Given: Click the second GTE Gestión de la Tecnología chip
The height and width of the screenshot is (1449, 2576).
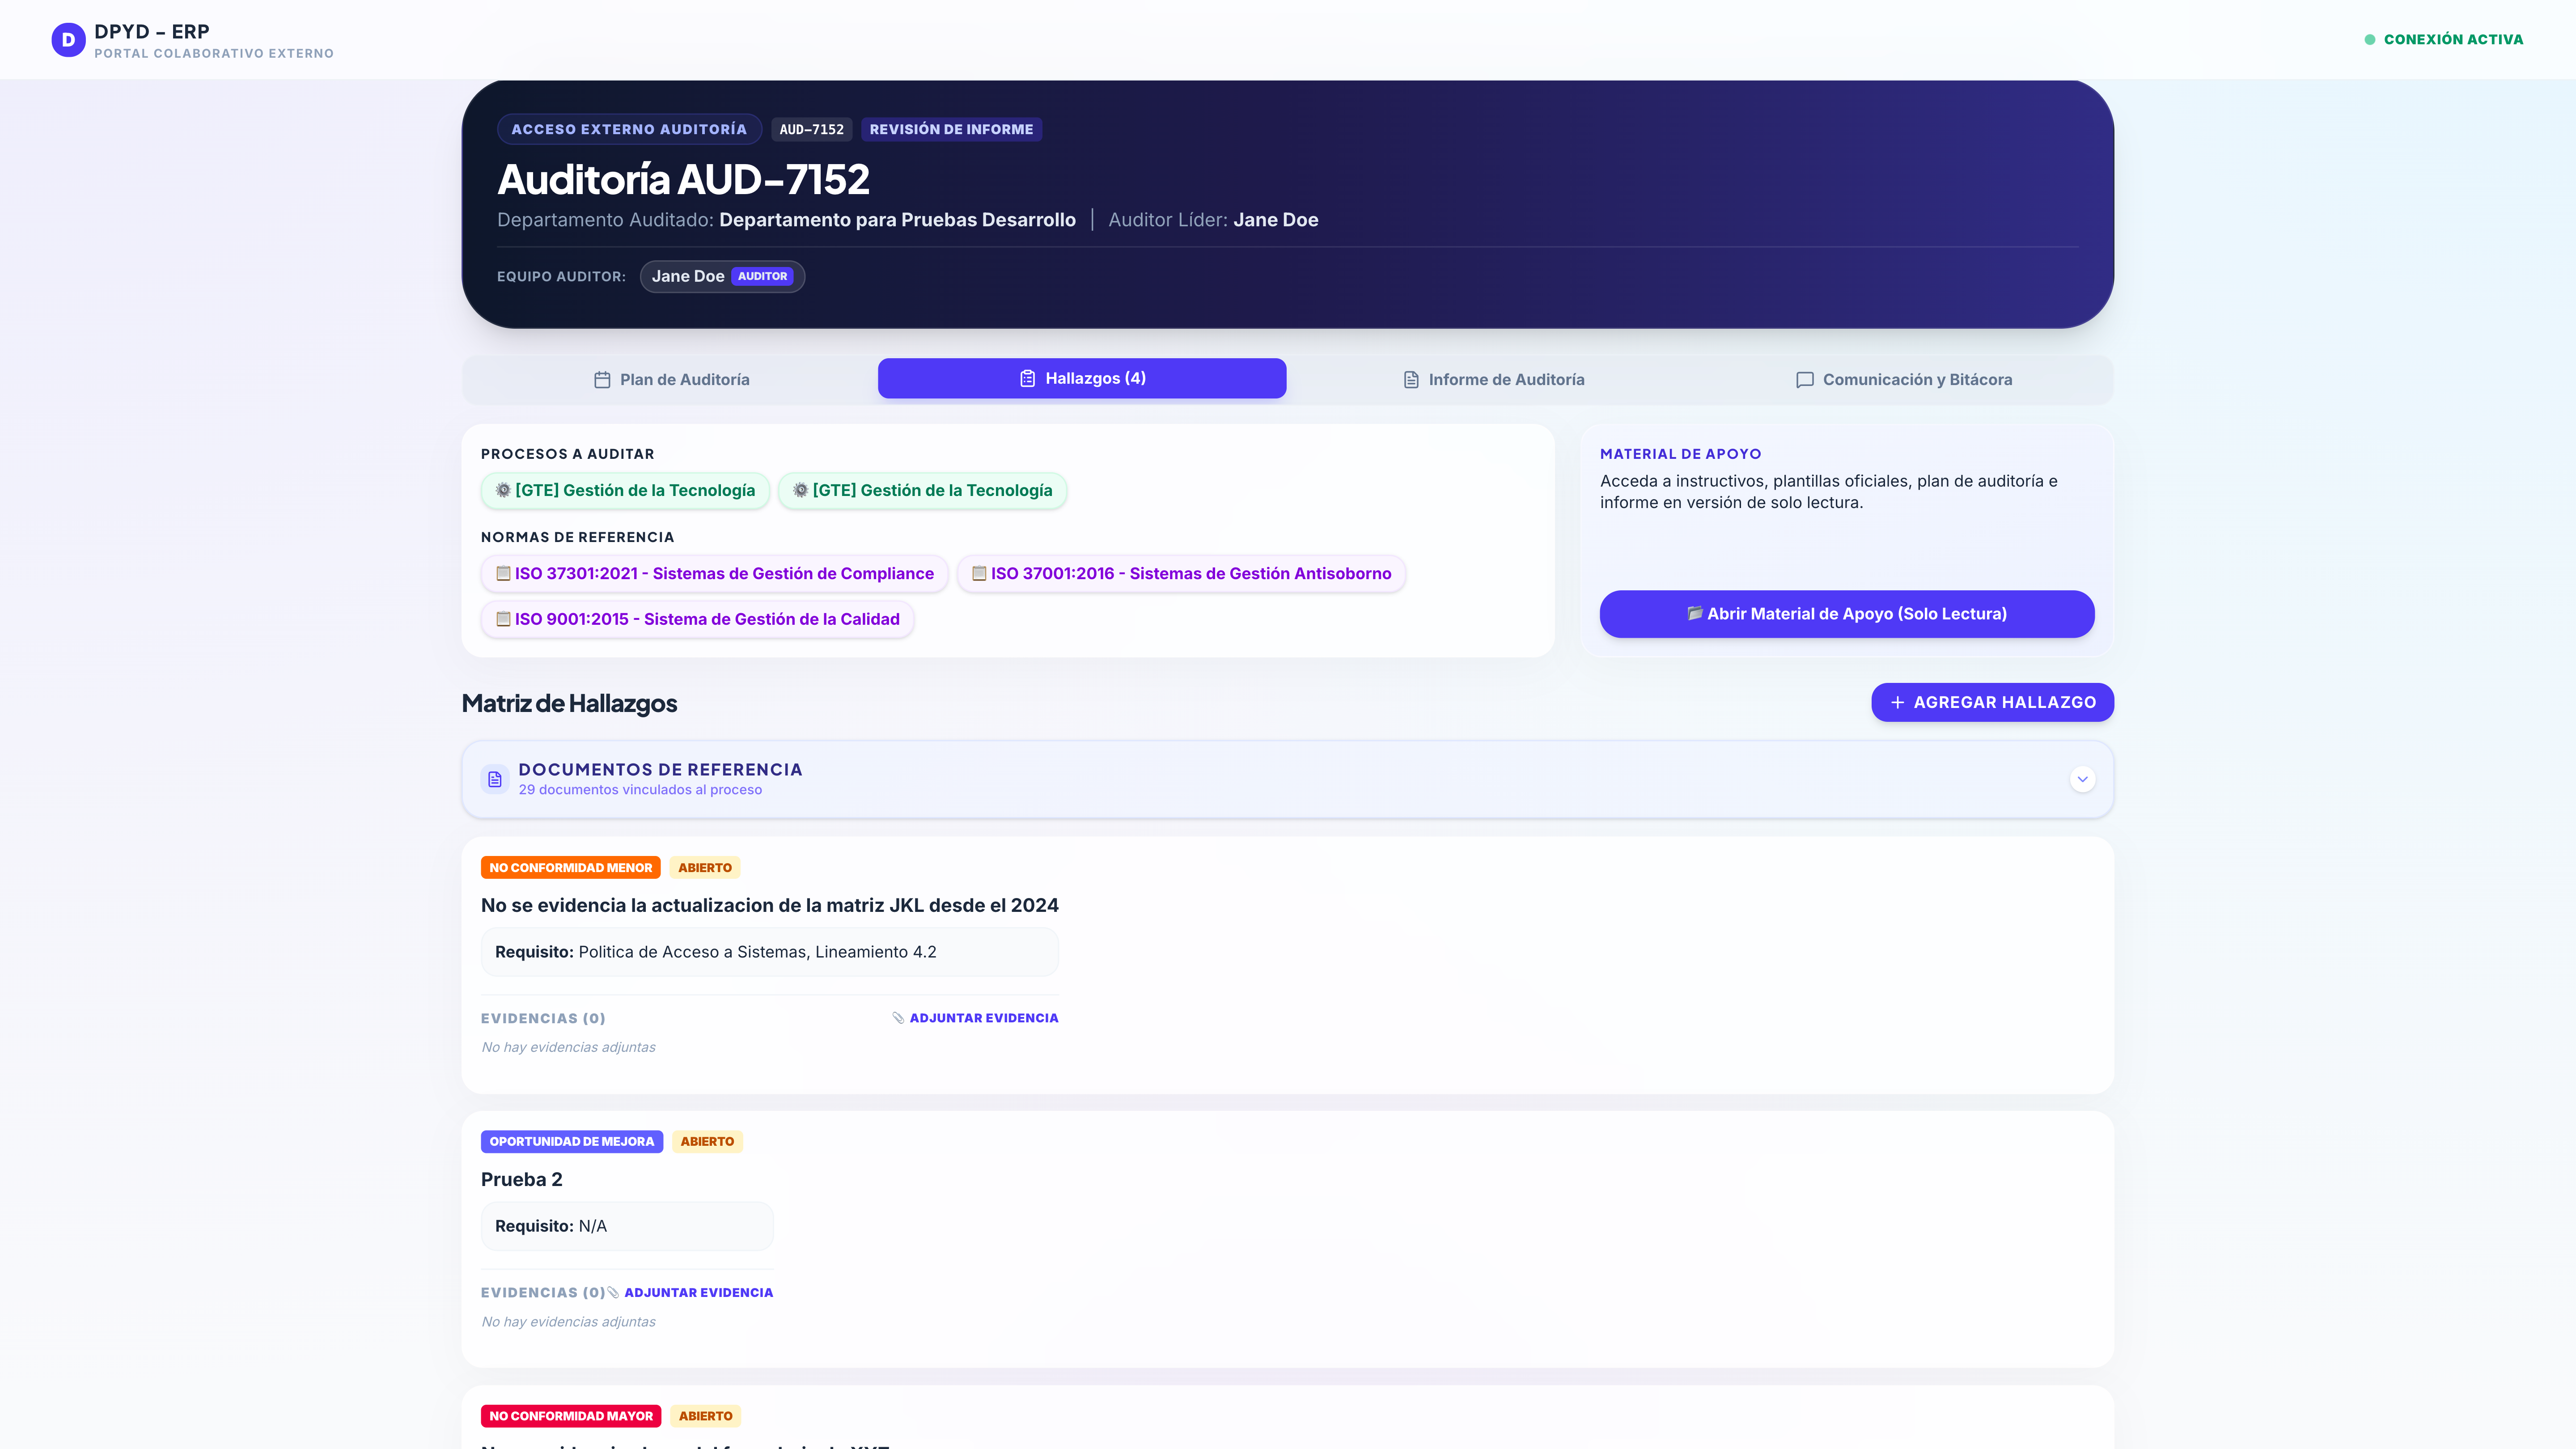Looking at the screenshot, I should 922,490.
